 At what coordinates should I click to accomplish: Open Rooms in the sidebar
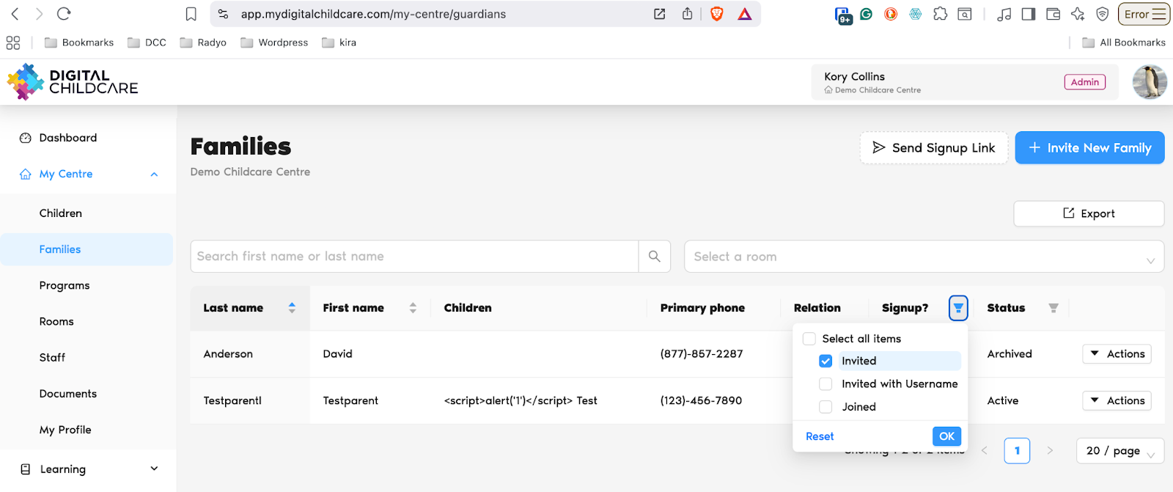click(56, 321)
